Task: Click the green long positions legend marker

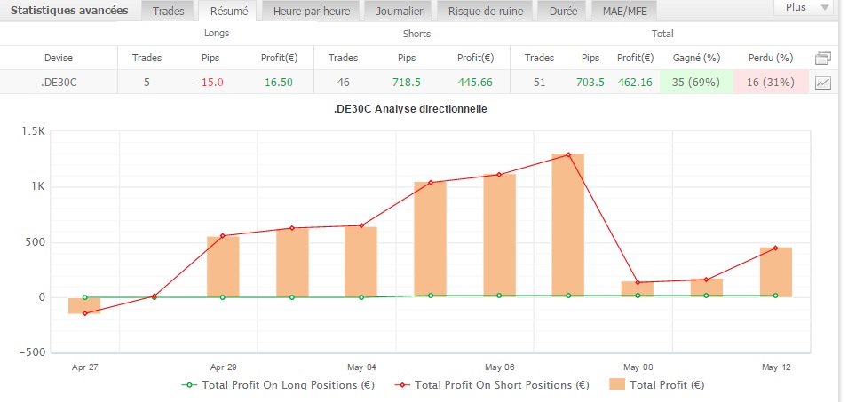Action: click(187, 385)
